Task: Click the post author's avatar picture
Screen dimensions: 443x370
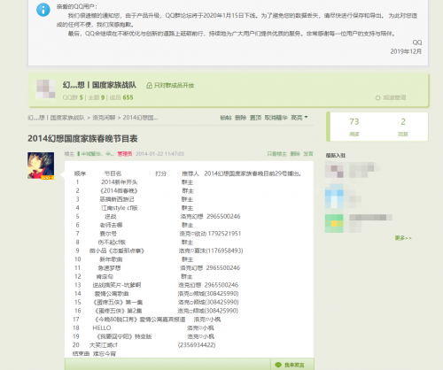Action: (x=41, y=166)
